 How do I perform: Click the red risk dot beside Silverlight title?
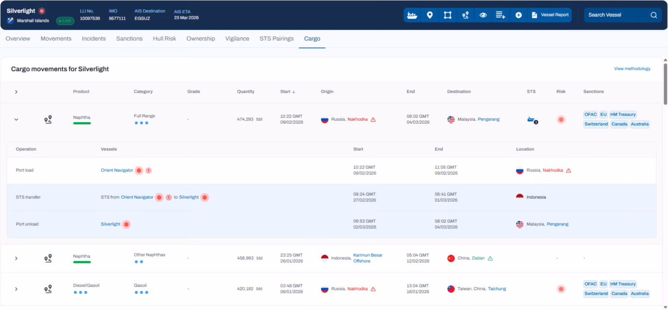pyautogui.click(x=42, y=11)
